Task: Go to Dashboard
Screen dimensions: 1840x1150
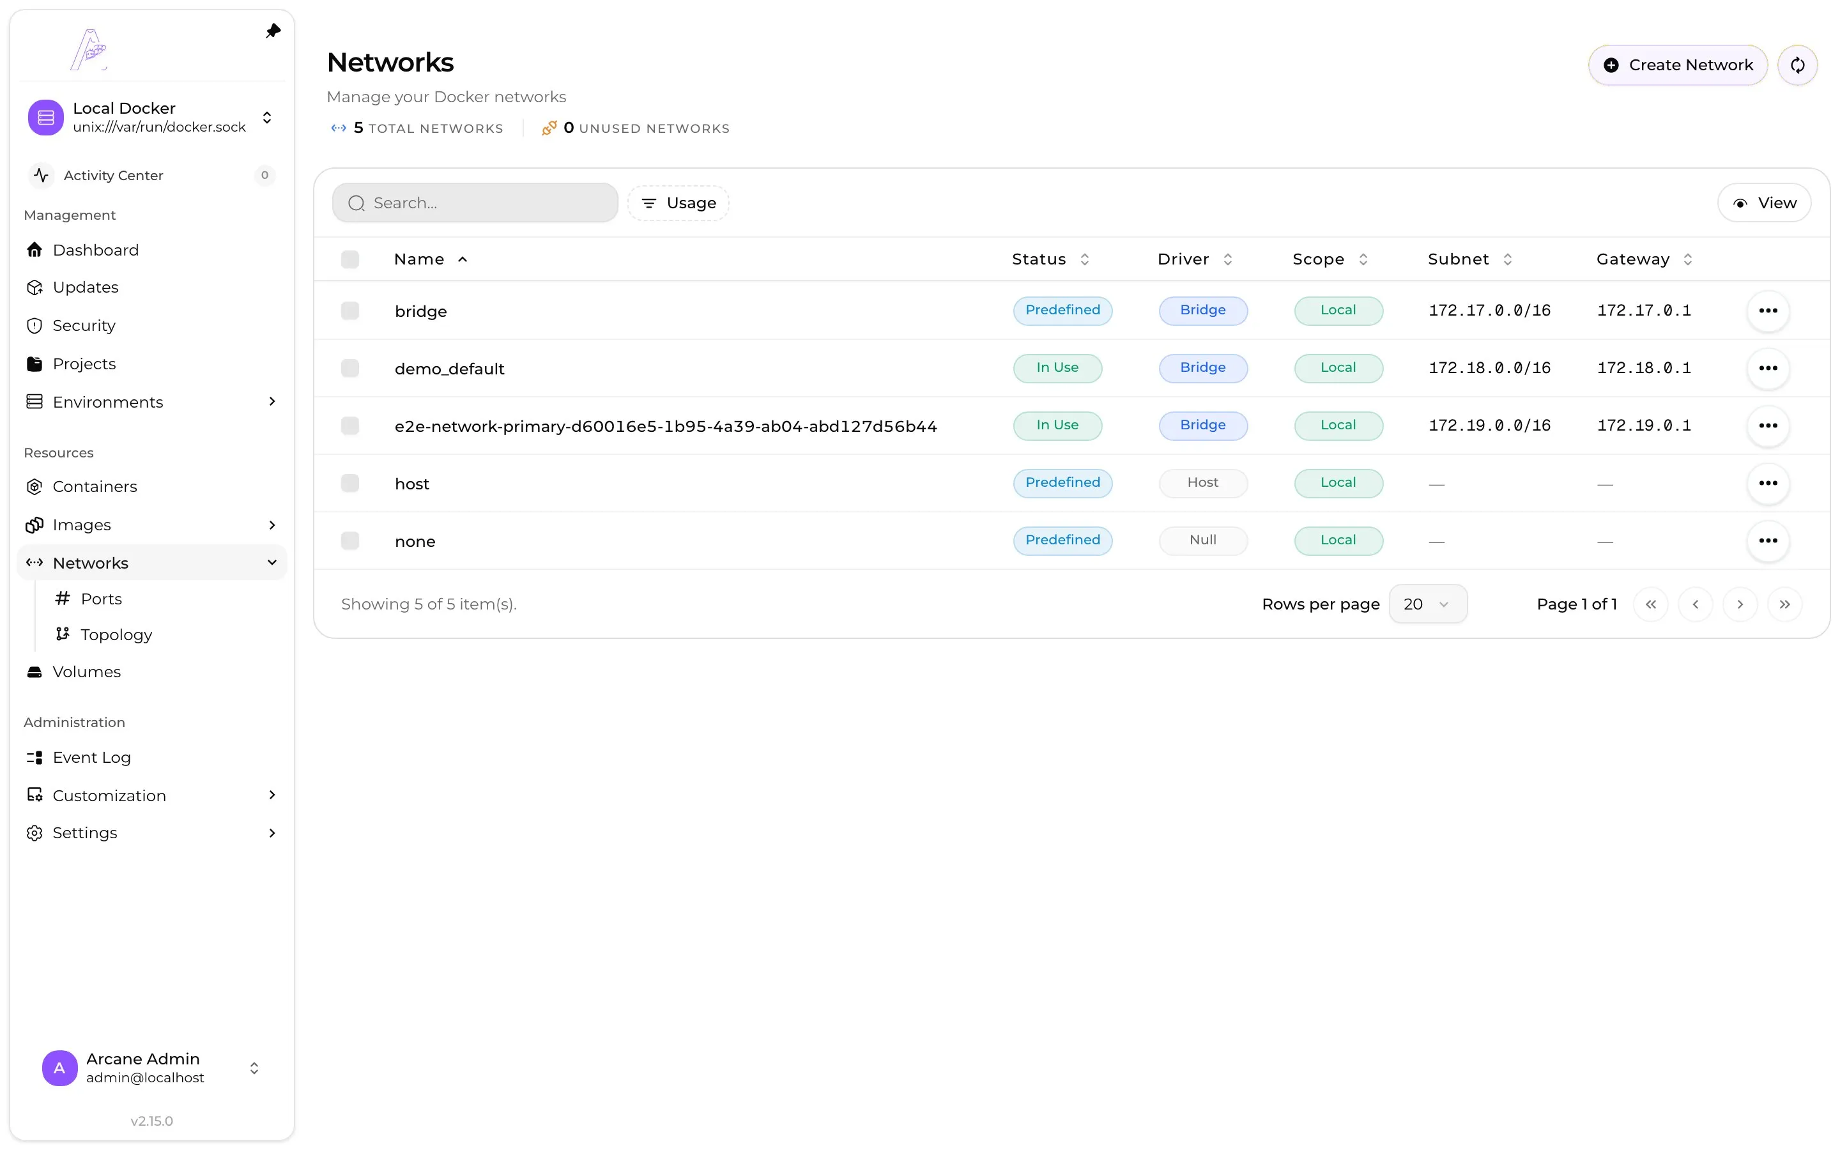Action: [x=151, y=249]
